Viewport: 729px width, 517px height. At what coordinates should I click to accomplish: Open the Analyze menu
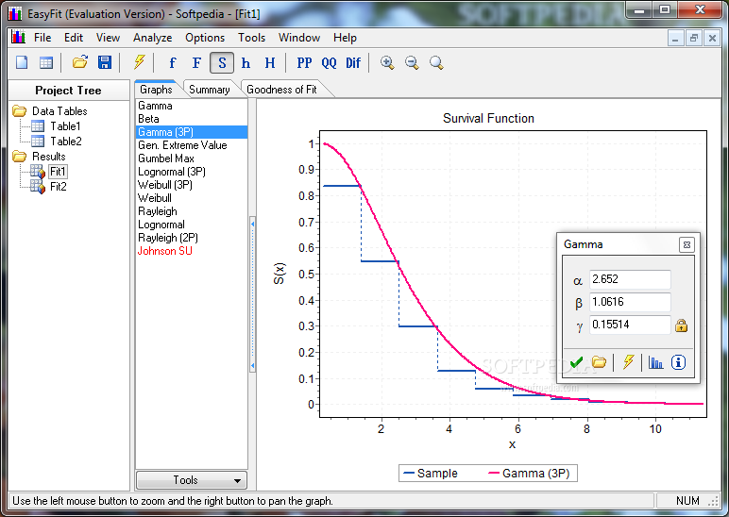[x=152, y=38]
